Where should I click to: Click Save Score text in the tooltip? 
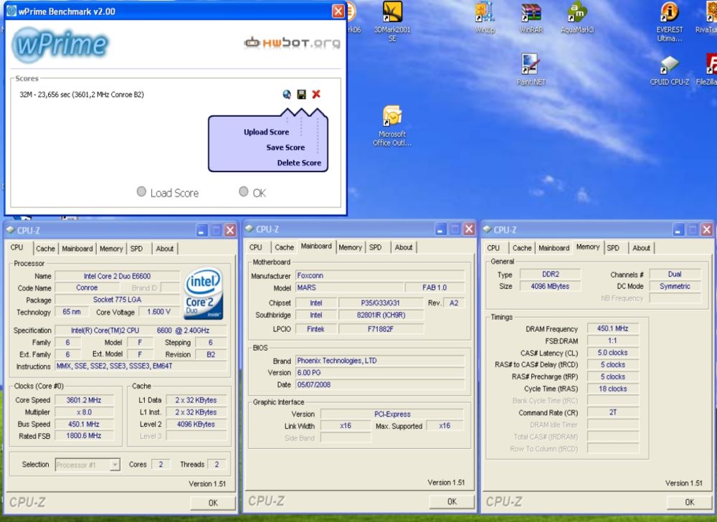click(x=285, y=147)
